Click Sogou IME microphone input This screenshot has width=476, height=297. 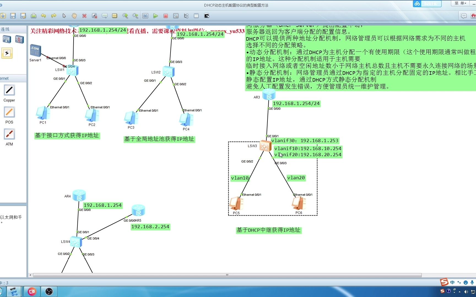click(472, 282)
